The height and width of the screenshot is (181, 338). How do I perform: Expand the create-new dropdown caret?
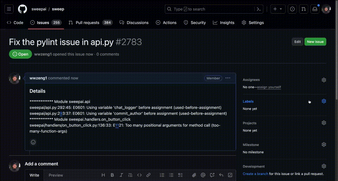pyautogui.click(x=281, y=9)
